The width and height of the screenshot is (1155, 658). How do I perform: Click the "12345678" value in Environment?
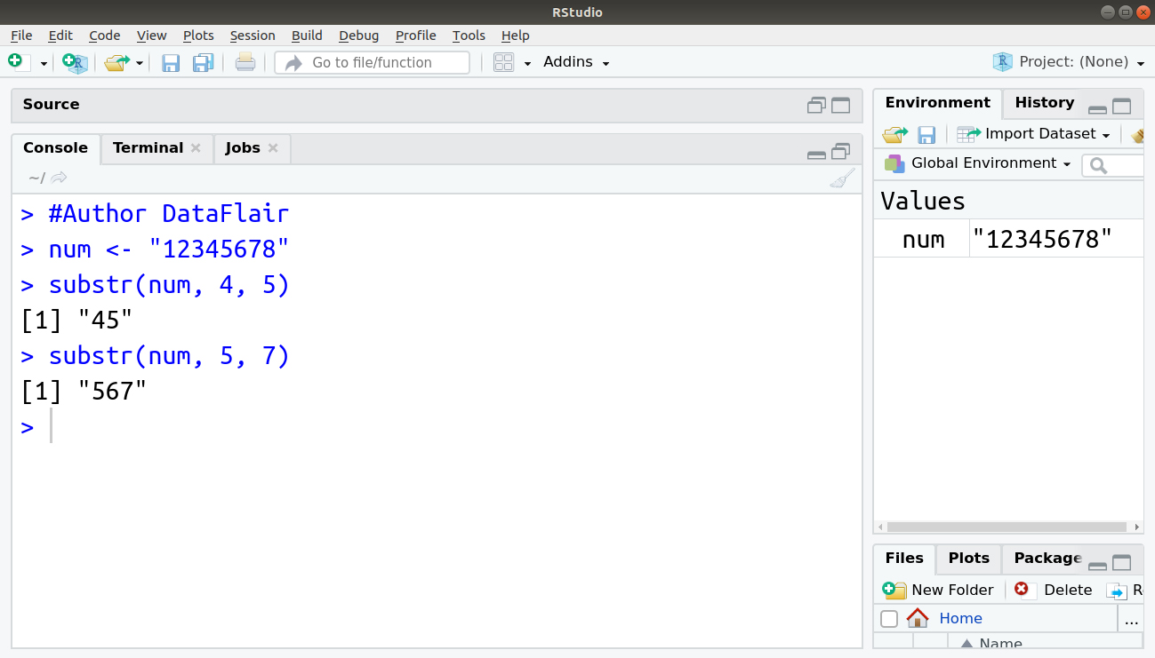point(1042,239)
